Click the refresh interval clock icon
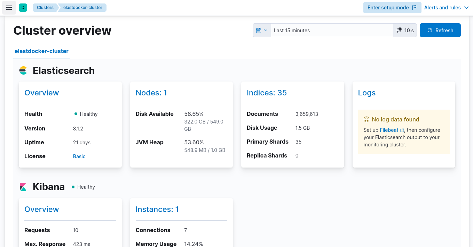This screenshot has width=473, height=247. [x=399, y=30]
